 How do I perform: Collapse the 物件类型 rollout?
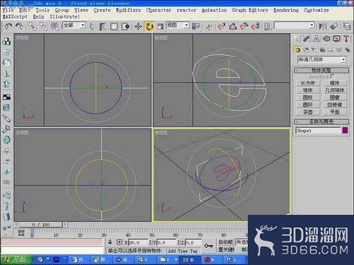[321, 70]
